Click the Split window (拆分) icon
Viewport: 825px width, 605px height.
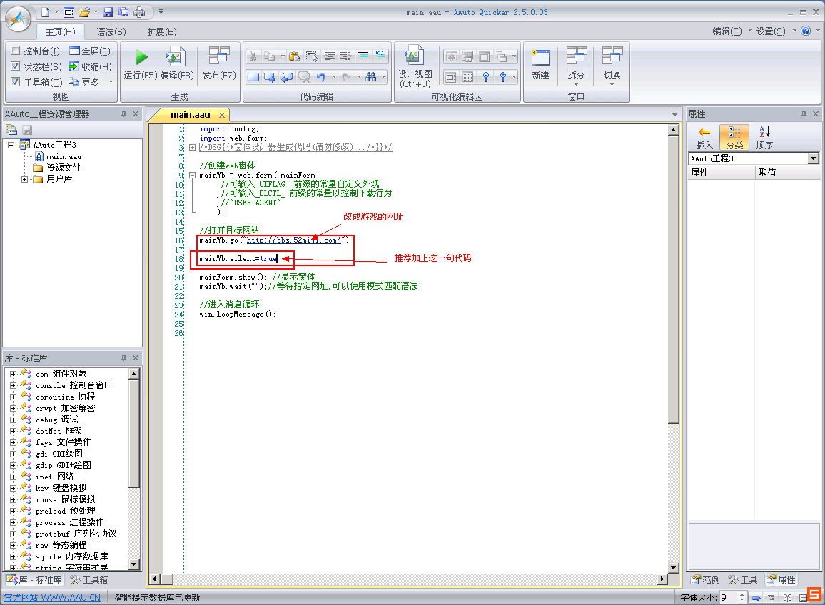click(x=576, y=58)
